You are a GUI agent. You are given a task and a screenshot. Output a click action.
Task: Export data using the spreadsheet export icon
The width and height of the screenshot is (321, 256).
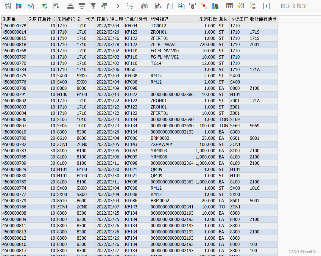158,6
